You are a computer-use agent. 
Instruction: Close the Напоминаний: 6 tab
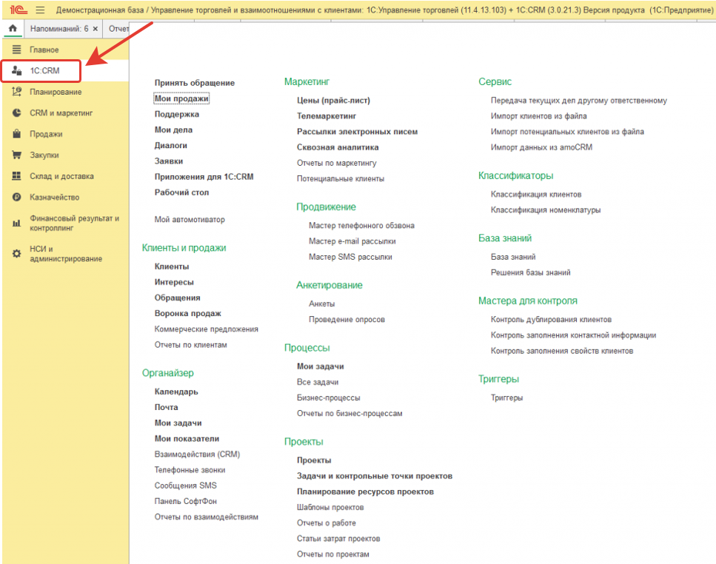(x=95, y=29)
